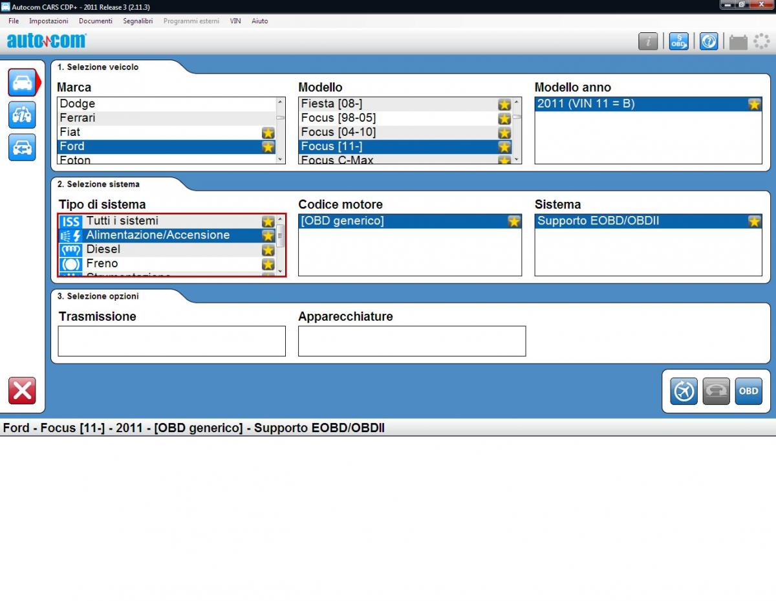Toggle favorite star for Tutti i sistemi
Screen dimensions: 776x601
pos(268,221)
